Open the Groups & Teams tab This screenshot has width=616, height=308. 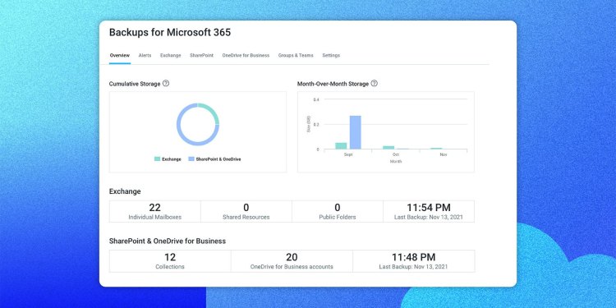pyautogui.click(x=296, y=55)
